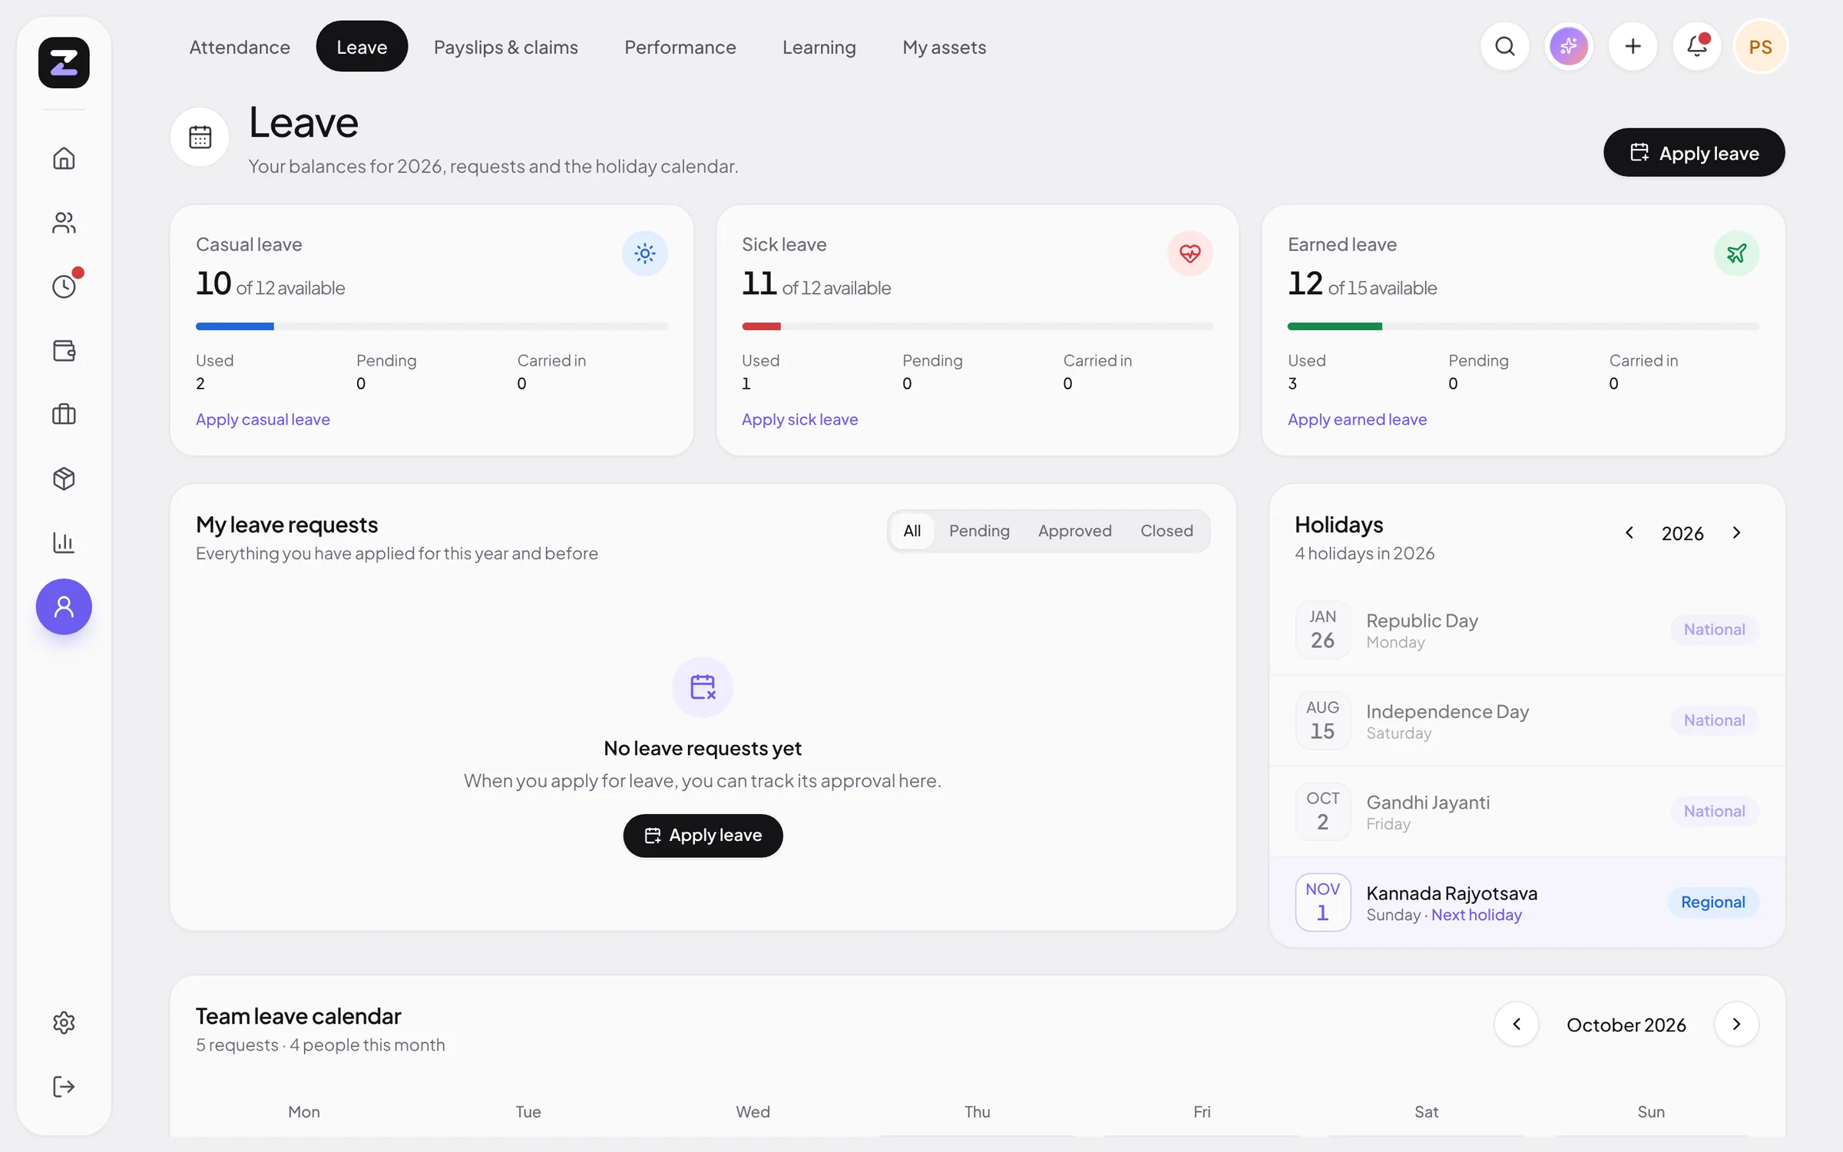Click the plus quick-add icon
The height and width of the screenshot is (1152, 1843).
pyautogui.click(x=1633, y=47)
